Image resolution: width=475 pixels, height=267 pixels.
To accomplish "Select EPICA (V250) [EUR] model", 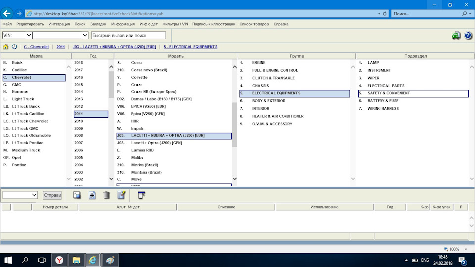I will [x=174, y=106].
